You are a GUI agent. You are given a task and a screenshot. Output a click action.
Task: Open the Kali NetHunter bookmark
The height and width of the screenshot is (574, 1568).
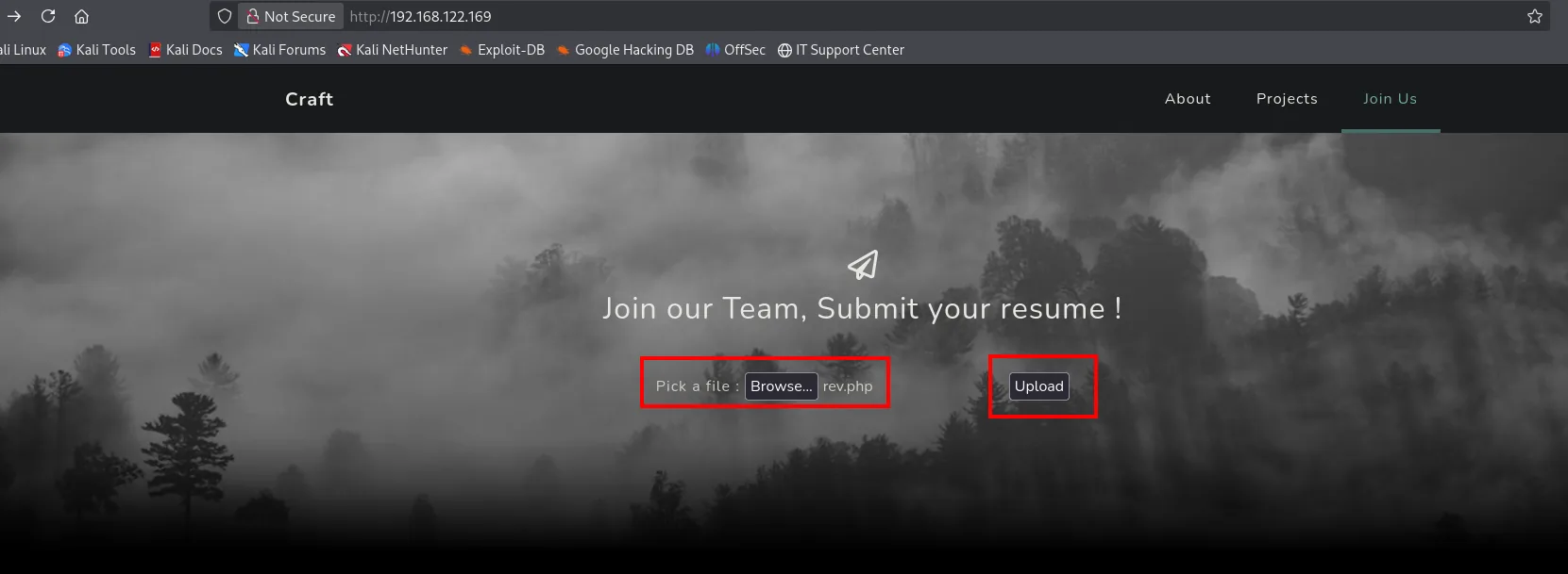[x=393, y=50]
